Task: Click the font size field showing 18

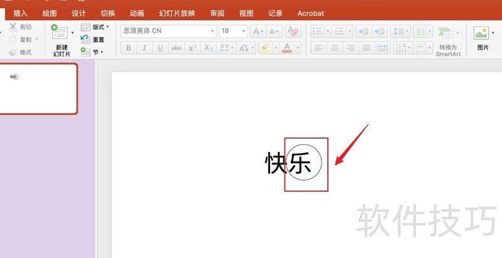Action: click(x=230, y=31)
